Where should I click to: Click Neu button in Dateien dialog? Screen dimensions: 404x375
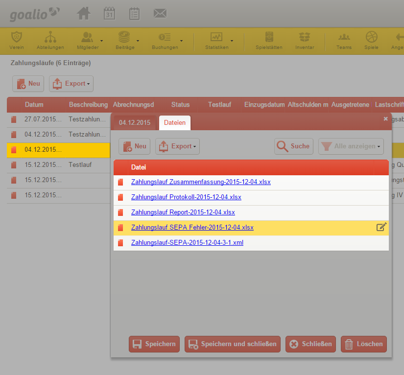134,146
